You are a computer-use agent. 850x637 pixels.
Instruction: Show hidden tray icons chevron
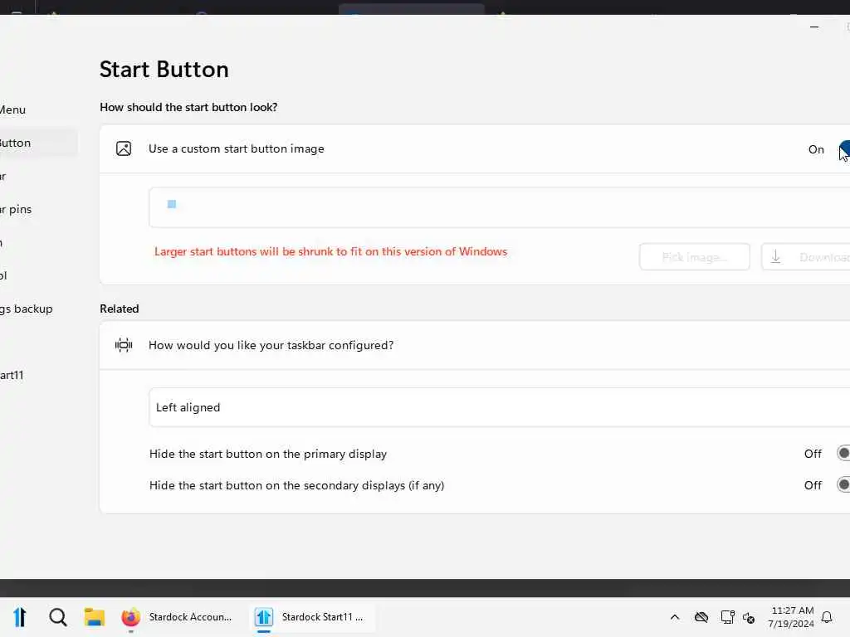click(675, 617)
